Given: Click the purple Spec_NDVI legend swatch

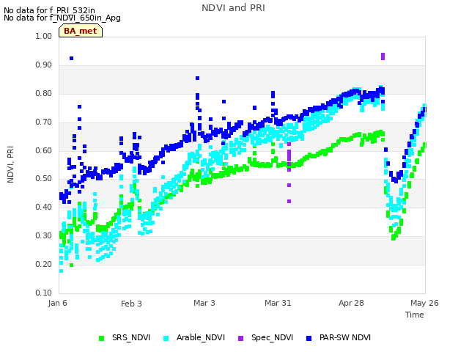Looking at the screenshot, I should [240, 338].
